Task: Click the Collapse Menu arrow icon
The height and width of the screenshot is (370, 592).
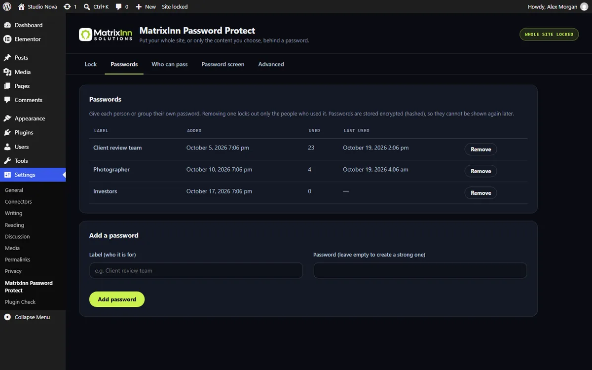Action: point(7,317)
